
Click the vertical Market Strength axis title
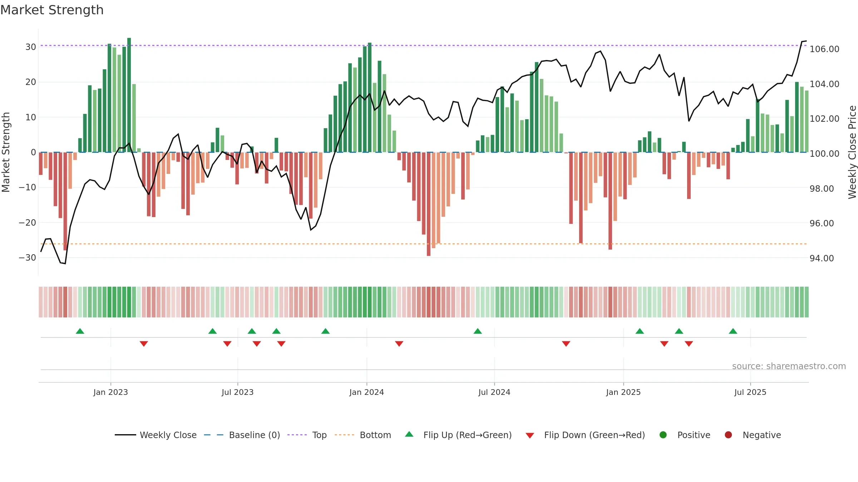pyautogui.click(x=6, y=152)
